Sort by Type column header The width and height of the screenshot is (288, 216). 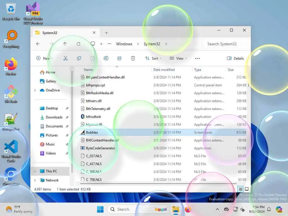click(198, 70)
